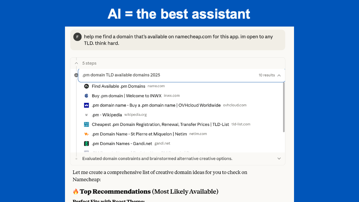
Task: Open the "Buy .pm domain | Welcome to INWX" result
Action: pos(126,96)
